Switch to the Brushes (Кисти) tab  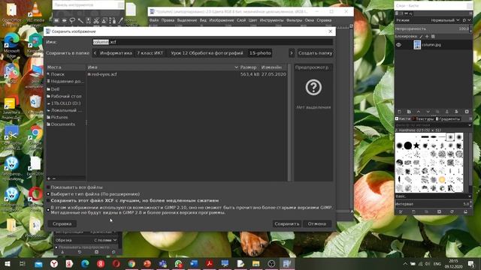[403, 118]
